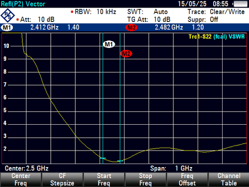Viewport: 249px width, 187px height.
Task: Click the red dot beside RBW
Action: (72, 12)
